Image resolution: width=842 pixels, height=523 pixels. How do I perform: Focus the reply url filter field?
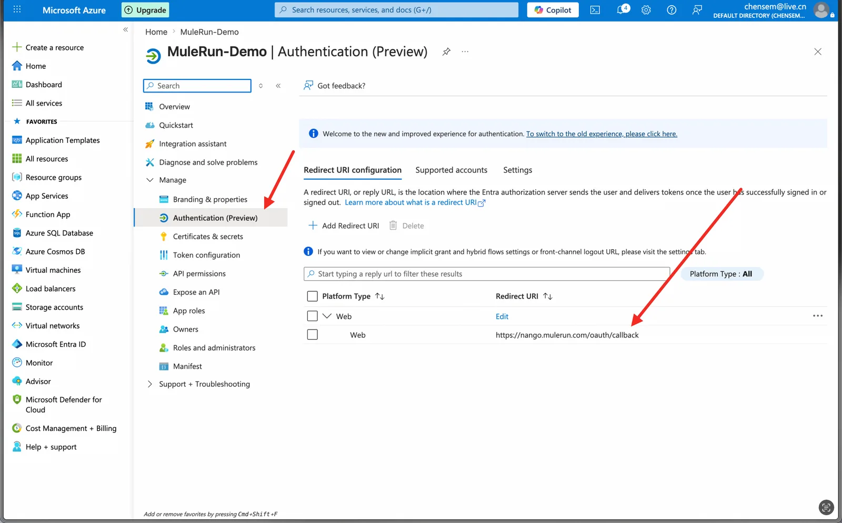click(x=487, y=274)
